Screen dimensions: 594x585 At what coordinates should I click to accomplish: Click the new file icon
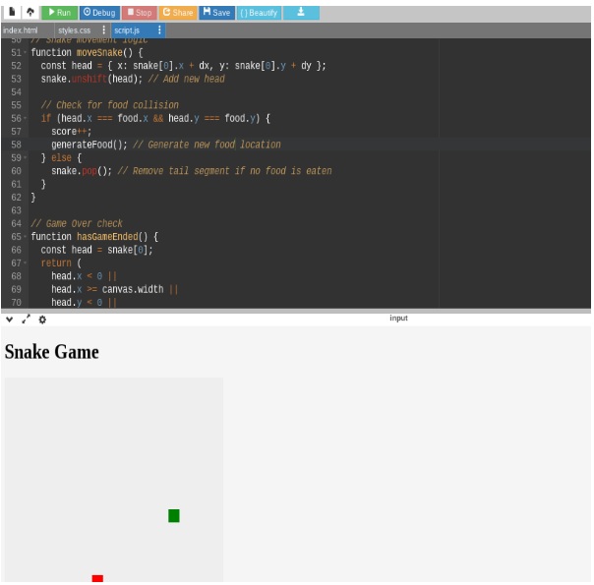click(12, 12)
